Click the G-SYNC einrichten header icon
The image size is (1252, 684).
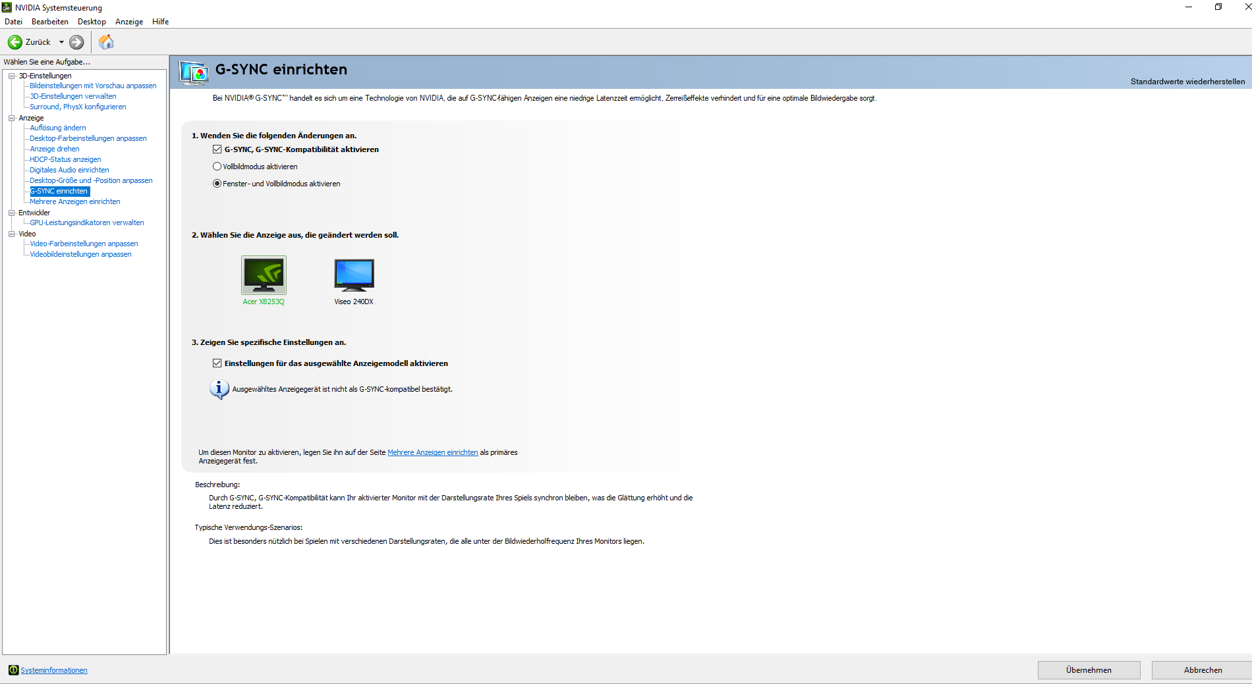point(194,72)
